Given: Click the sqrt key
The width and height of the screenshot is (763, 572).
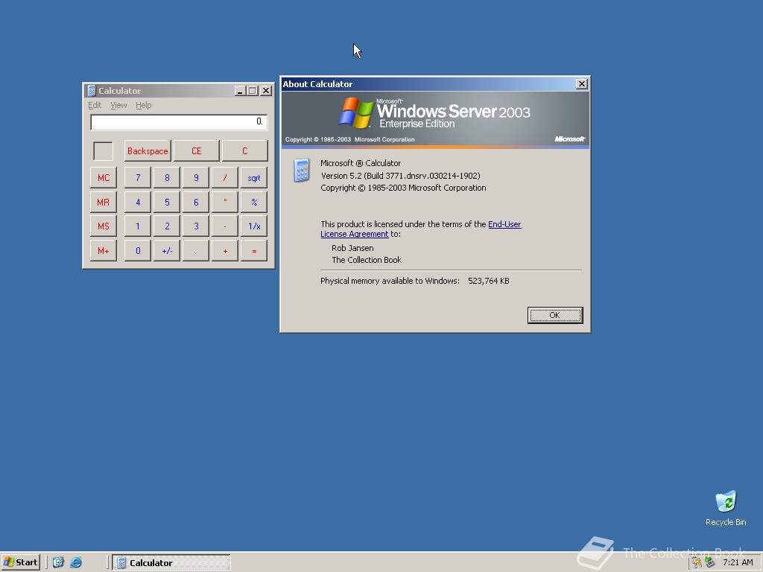Looking at the screenshot, I should tap(254, 177).
